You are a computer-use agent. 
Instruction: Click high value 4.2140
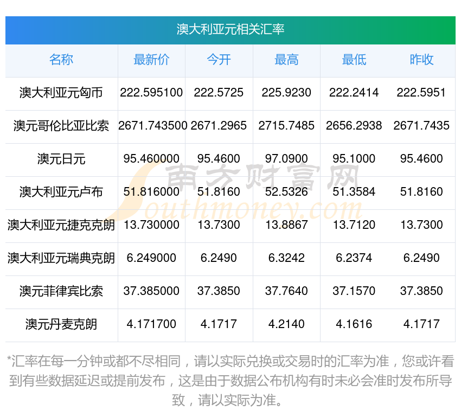pos(286,324)
